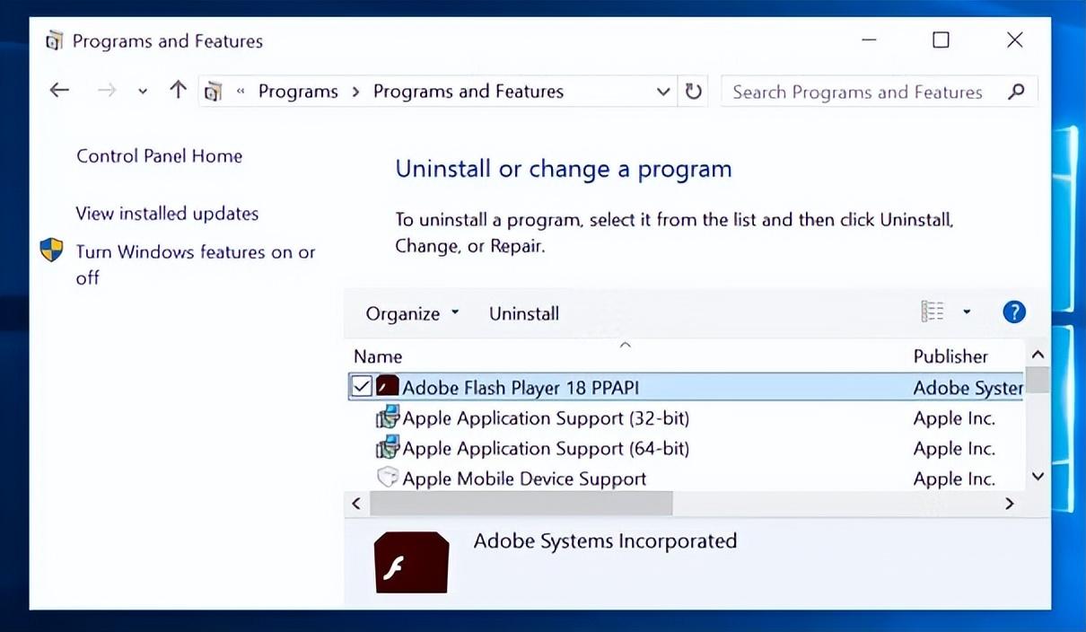Sort by the Publisher column header
This screenshot has height=632, width=1086.
[x=950, y=356]
